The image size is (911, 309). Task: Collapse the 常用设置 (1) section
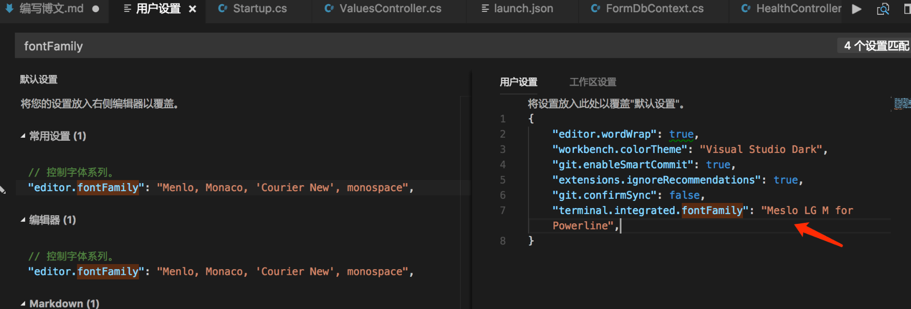[x=23, y=136]
